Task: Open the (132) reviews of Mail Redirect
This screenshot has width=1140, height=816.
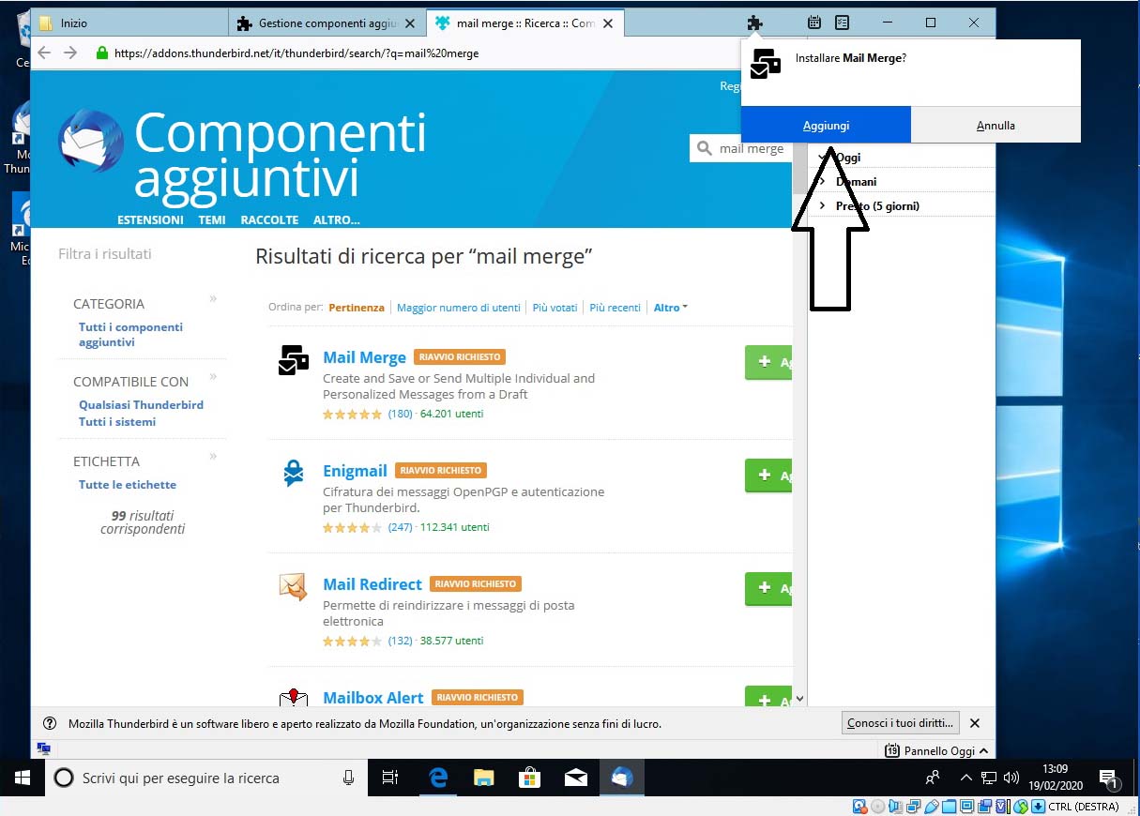Action: pyautogui.click(x=401, y=641)
